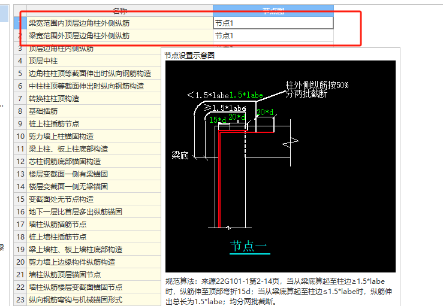
Task: Select row '芯柱钢筋底部锚固构造'
Action: click(x=94, y=162)
